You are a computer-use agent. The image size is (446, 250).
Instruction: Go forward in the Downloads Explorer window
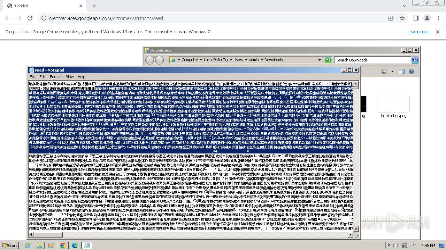pos(159,60)
